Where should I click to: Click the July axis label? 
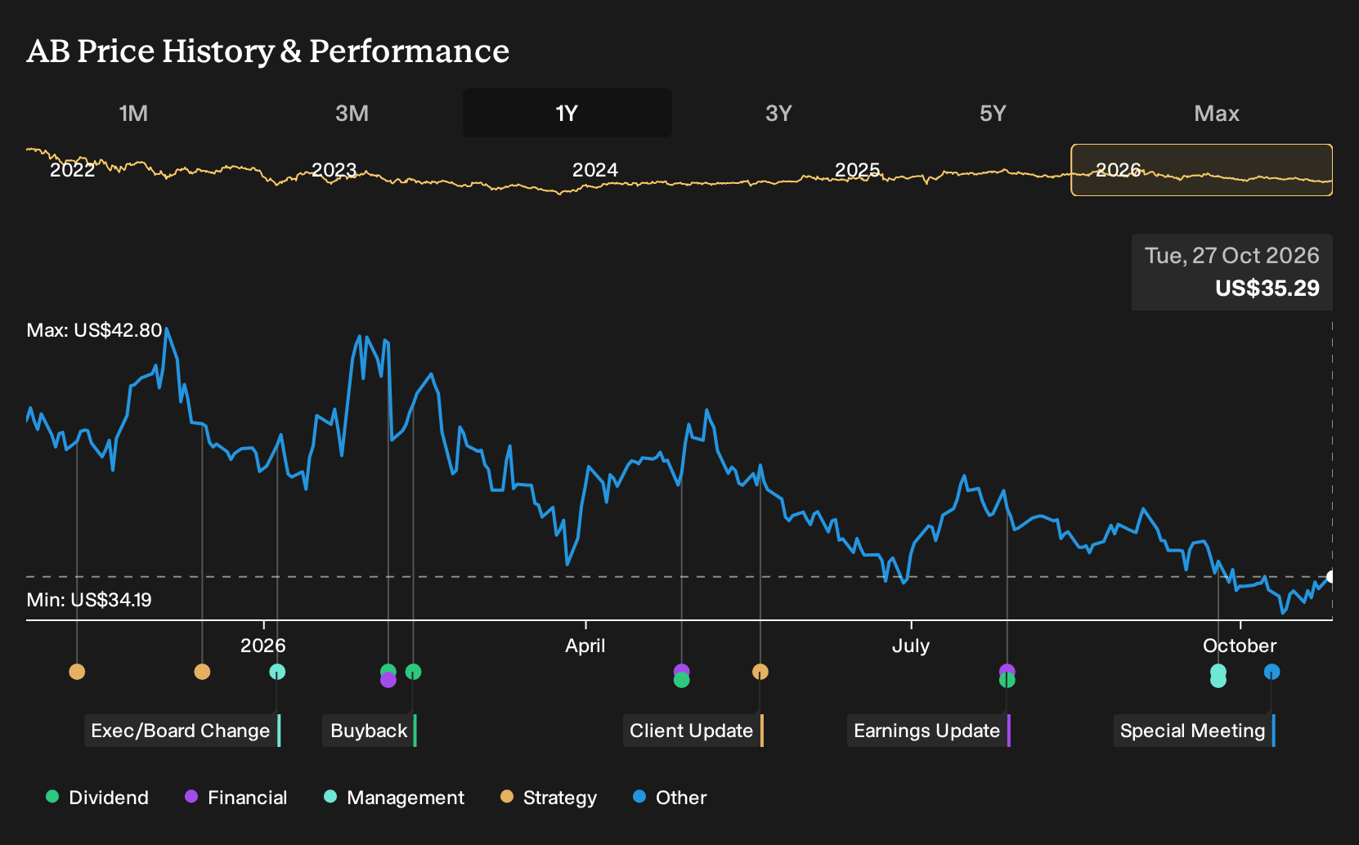click(911, 646)
